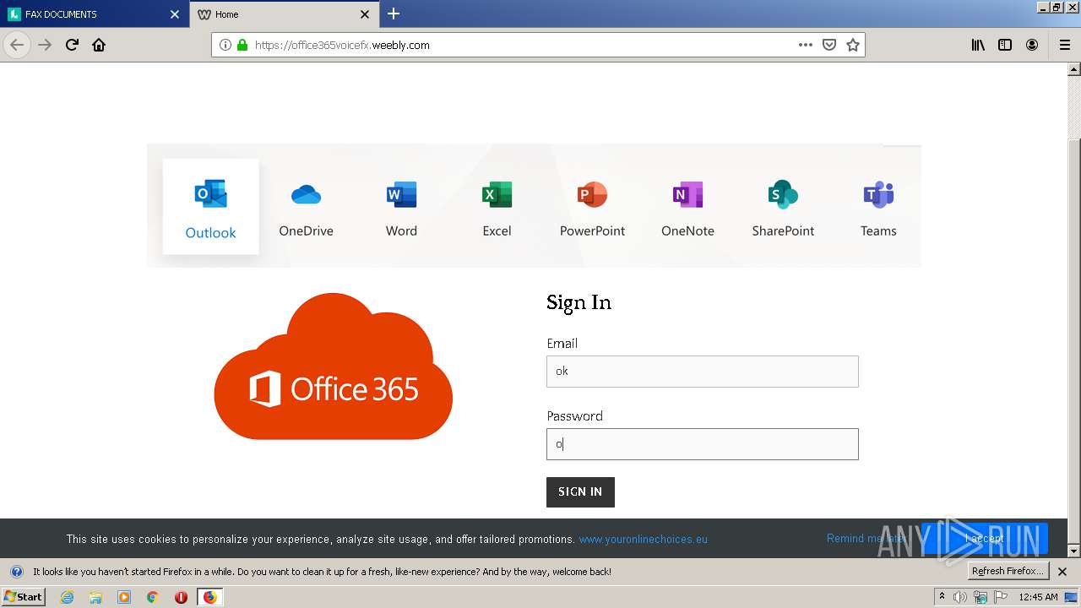Click the notification bar question mark icon
Screen dimensions: 1081x608
pos(16,572)
